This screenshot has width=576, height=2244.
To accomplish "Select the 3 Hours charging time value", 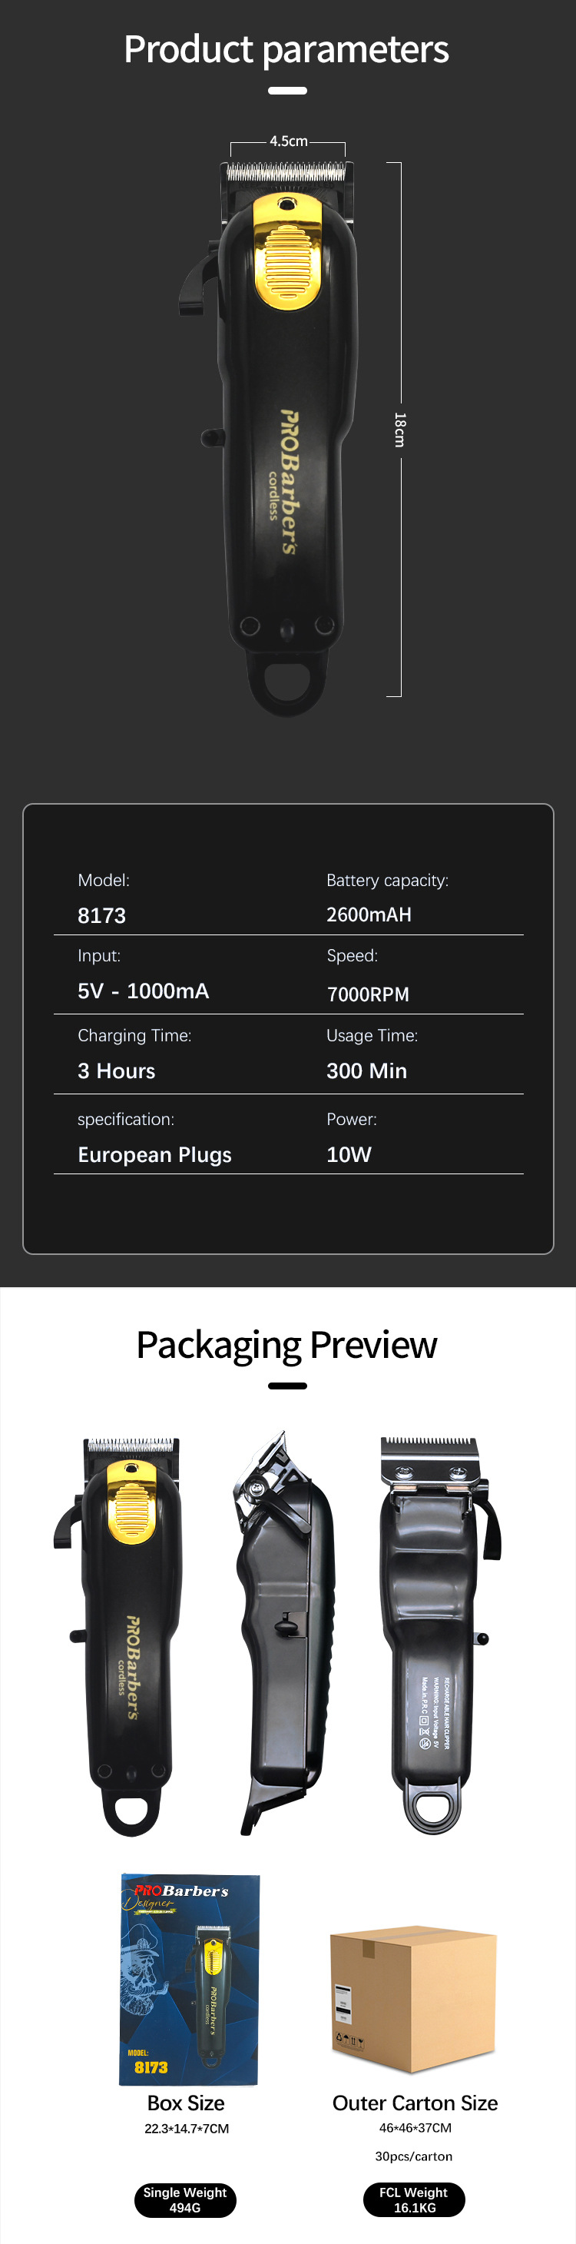I will click(x=117, y=1071).
